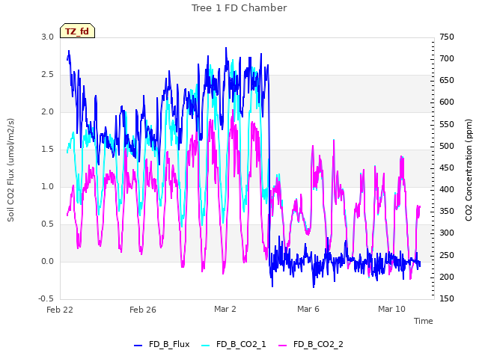Click the 250 right axis tick label
This screenshot has width=479, height=359.
(447, 255)
